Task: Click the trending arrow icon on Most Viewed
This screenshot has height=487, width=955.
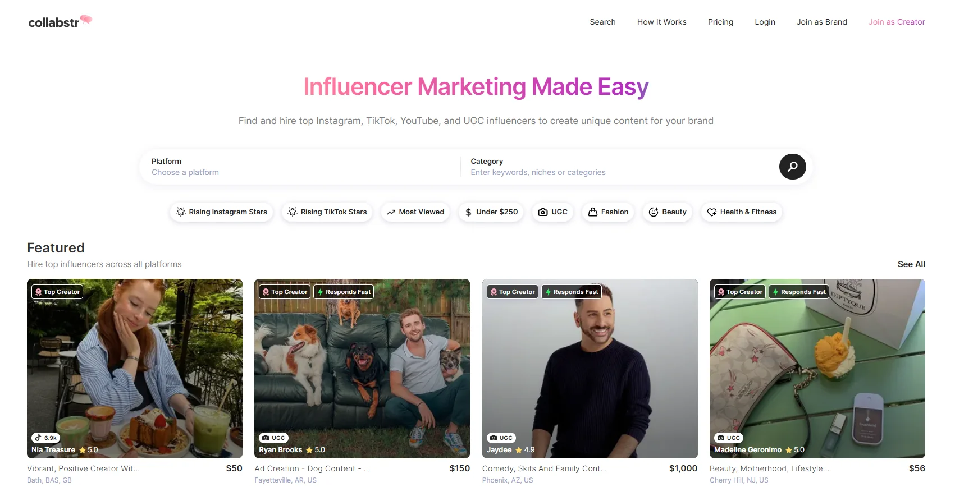Action: click(391, 212)
